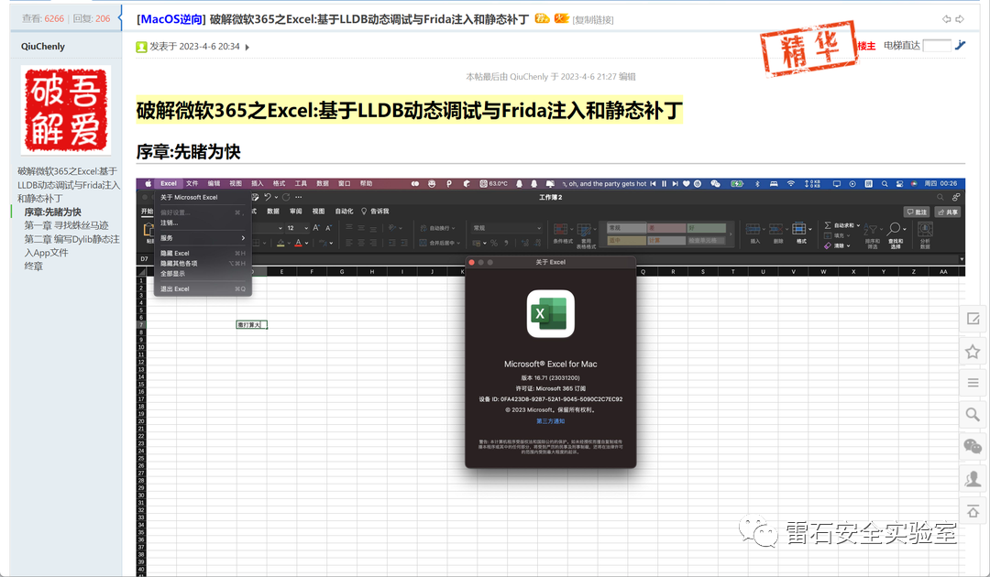Viewport: 990px width, 577px height.
Task: Click the WeChat icon in right sidebar
Action: (x=973, y=446)
